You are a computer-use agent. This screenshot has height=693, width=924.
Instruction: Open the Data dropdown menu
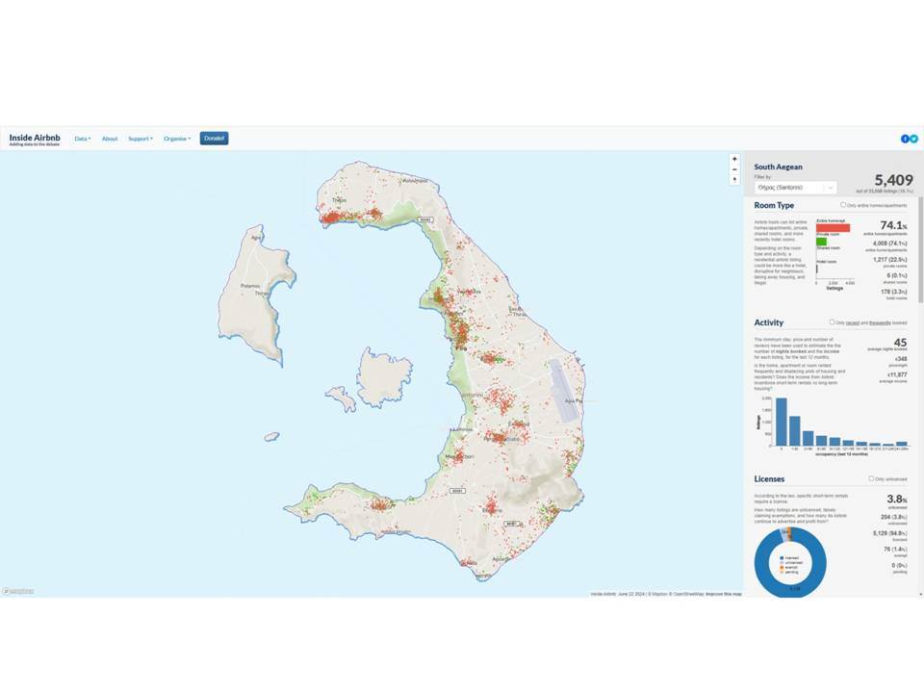(x=83, y=139)
